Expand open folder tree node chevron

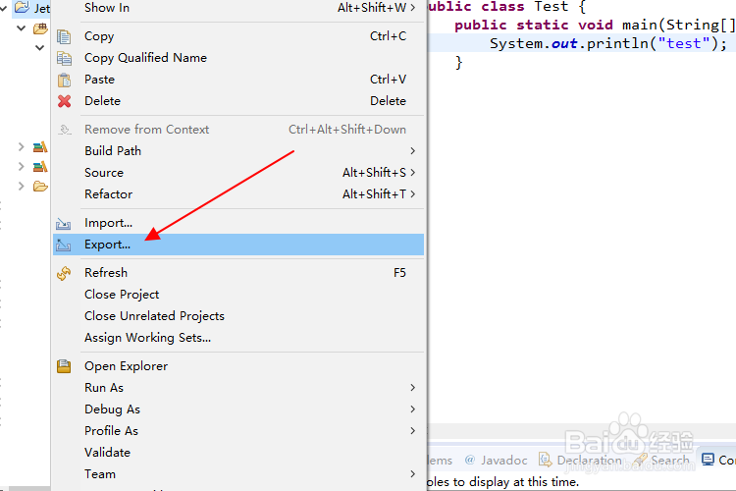(x=22, y=187)
